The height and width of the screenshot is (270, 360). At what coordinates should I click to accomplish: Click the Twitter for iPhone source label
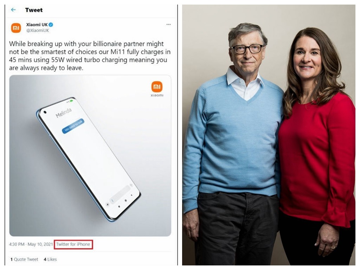tap(73, 244)
